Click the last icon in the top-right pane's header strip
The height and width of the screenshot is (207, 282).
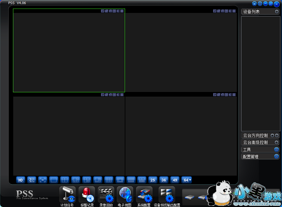pyautogui.click(x=234, y=11)
